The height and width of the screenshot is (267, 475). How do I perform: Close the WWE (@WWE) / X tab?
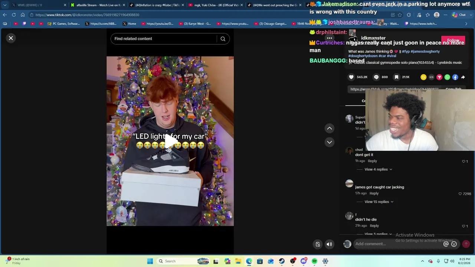(65, 5)
